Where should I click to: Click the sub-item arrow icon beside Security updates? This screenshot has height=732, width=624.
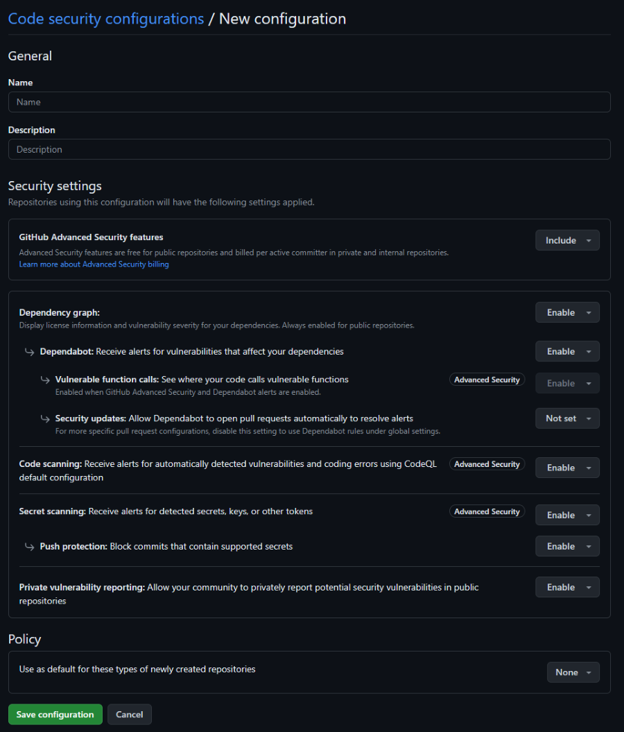pyautogui.click(x=45, y=419)
